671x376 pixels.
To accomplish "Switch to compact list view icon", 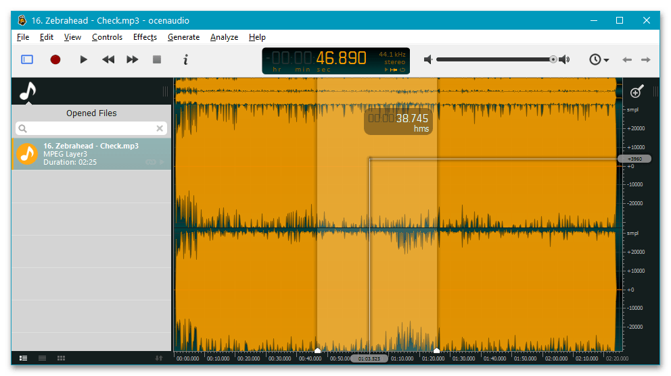I will [43, 358].
